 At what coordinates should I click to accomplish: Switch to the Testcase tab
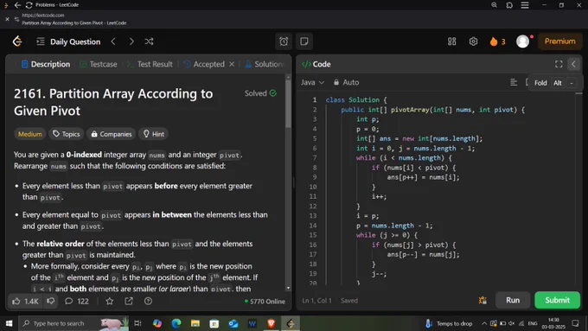pyautogui.click(x=99, y=64)
